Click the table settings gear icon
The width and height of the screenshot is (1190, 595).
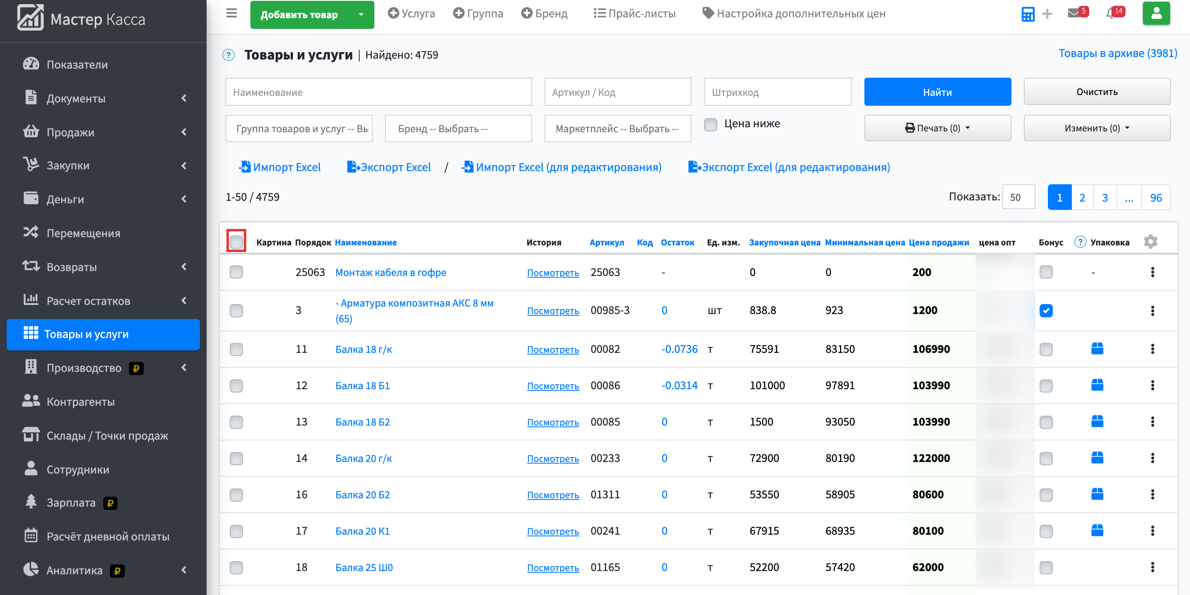pos(1150,242)
